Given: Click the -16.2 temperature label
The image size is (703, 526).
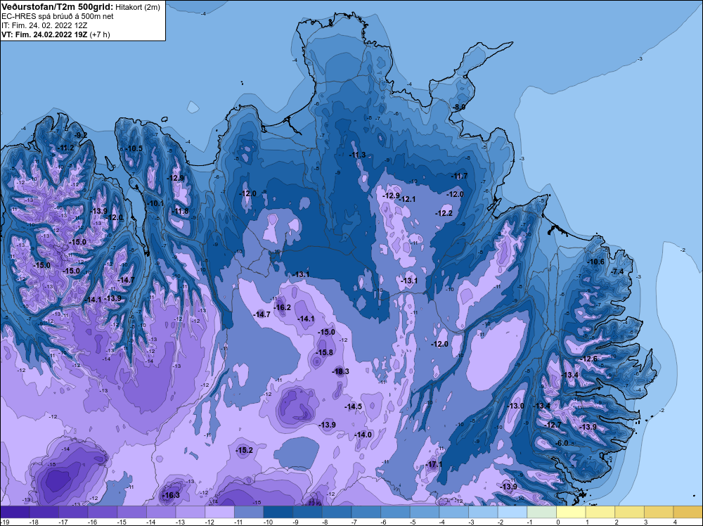Looking at the screenshot, I should point(283,307).
